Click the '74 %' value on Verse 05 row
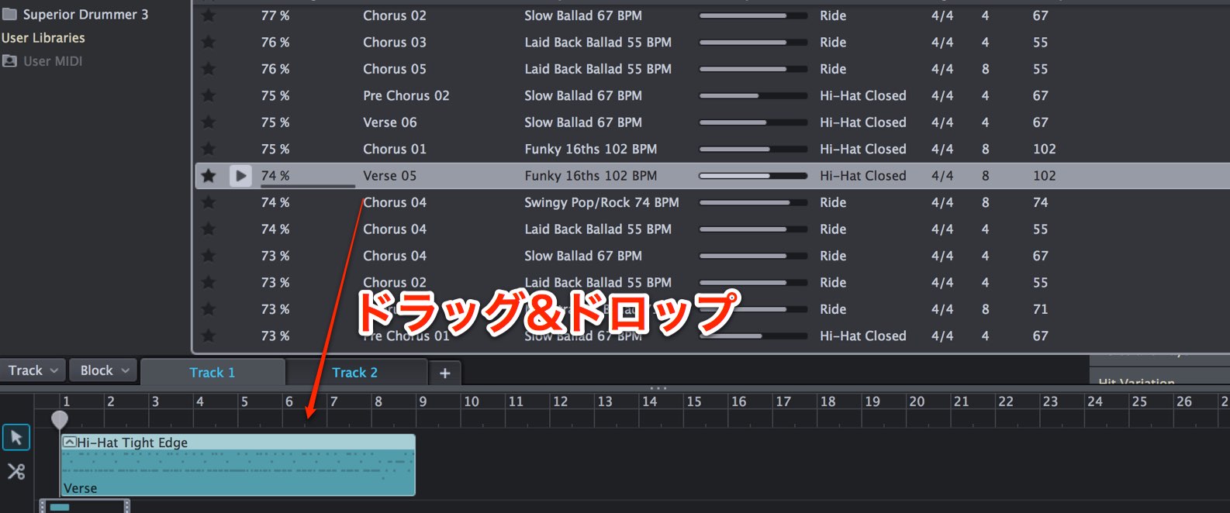 (275, 176)
